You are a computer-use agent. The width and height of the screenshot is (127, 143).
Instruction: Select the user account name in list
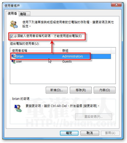(x=19, y=61)
